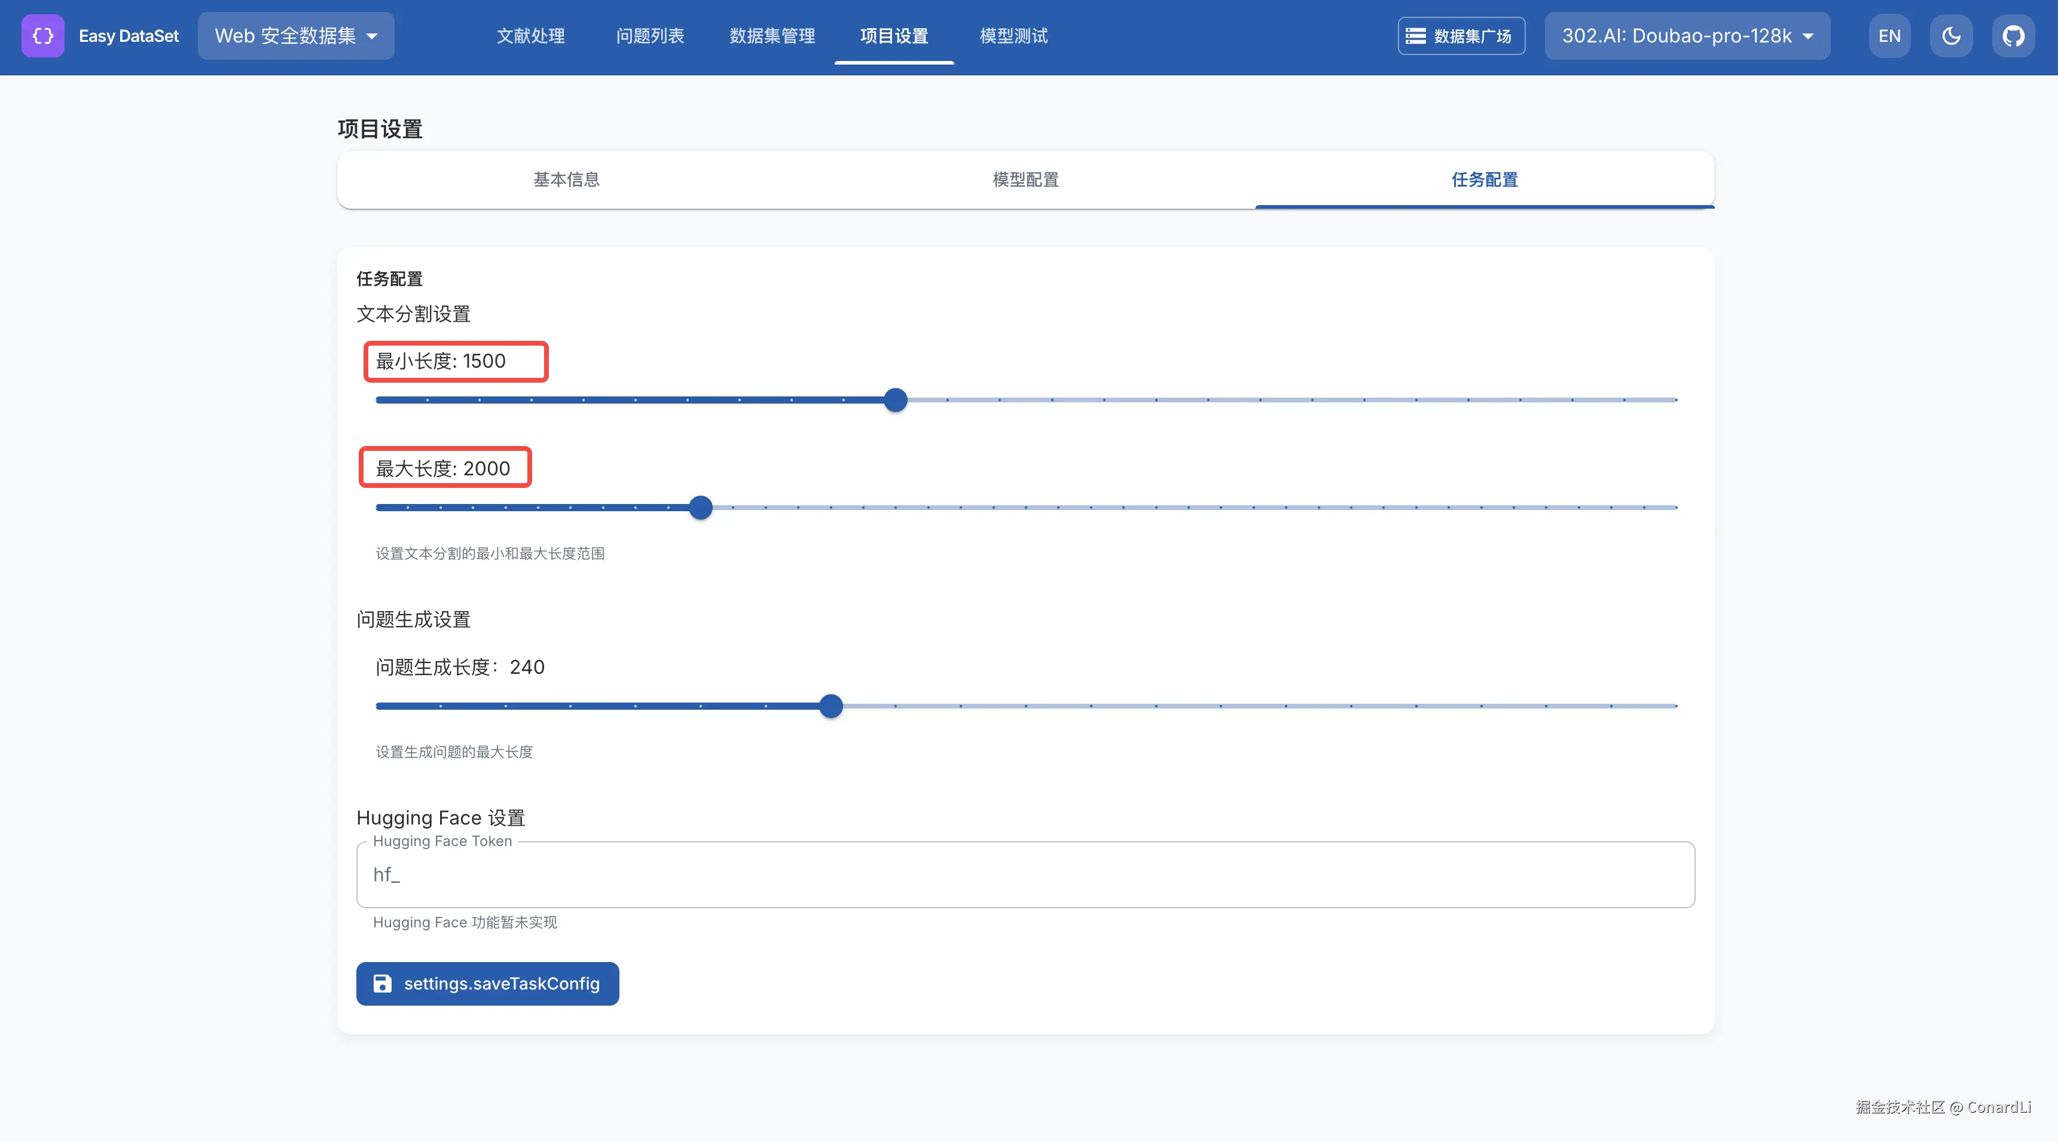Open the 模型测试 tab
Screen dimensions: 2058x1142
pyautogui.click(x=1013, y=36)
